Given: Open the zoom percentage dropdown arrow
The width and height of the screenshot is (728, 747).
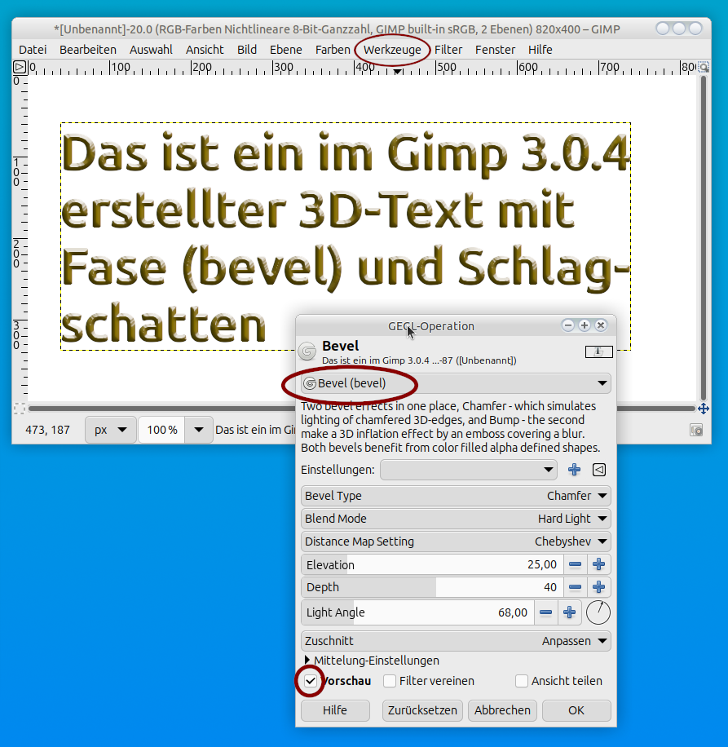Looking at the screenshot, I should [x=199, y=430].
